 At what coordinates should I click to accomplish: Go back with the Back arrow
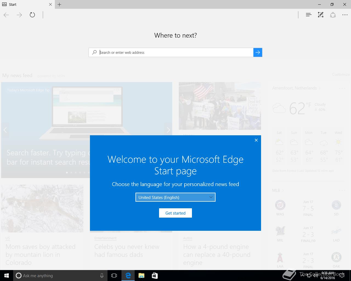point(6,15)
